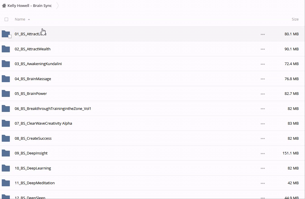The height and width of the screenshot is (199, 305).
Task: Open the 10_BS_DeepLearning folder name
Action: tap(33, 168)
